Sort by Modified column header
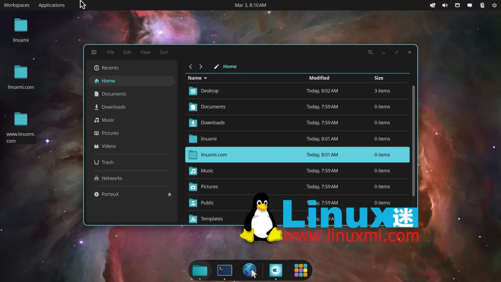Image resolution: width=501 pixels, height=282 pixels. pyautogui.click(x=319, y=78)
